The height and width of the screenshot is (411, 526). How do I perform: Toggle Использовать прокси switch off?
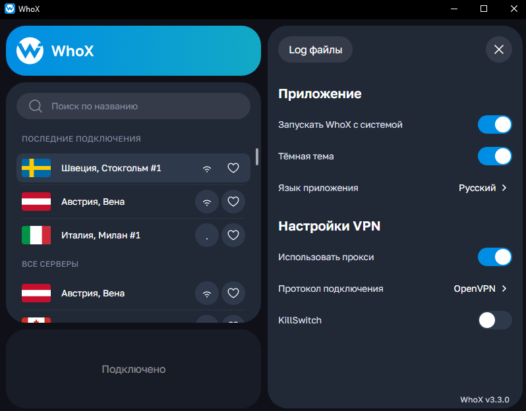[x=495, y=257]
